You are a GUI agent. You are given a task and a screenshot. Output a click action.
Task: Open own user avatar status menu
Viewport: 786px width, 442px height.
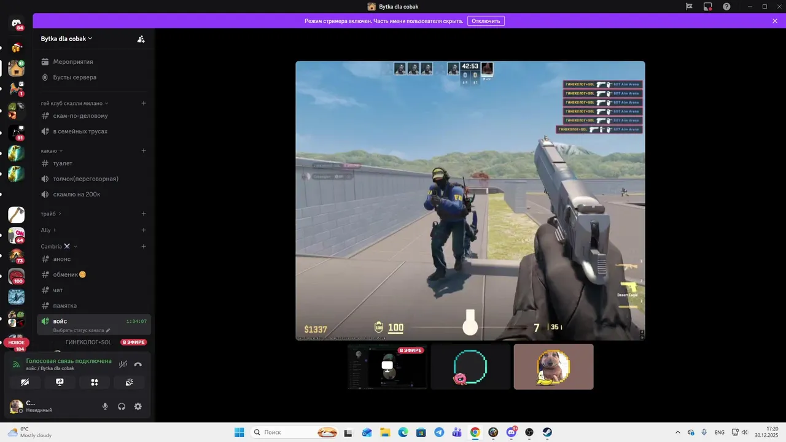[x=17, y=406]
